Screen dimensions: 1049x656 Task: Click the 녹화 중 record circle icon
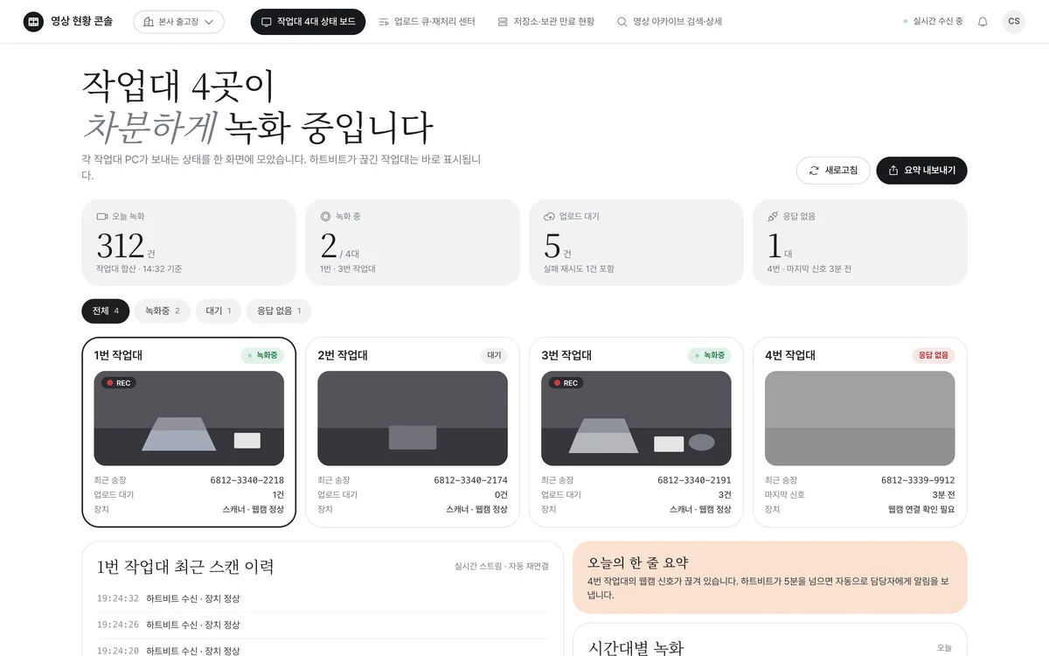coord(325,216)
